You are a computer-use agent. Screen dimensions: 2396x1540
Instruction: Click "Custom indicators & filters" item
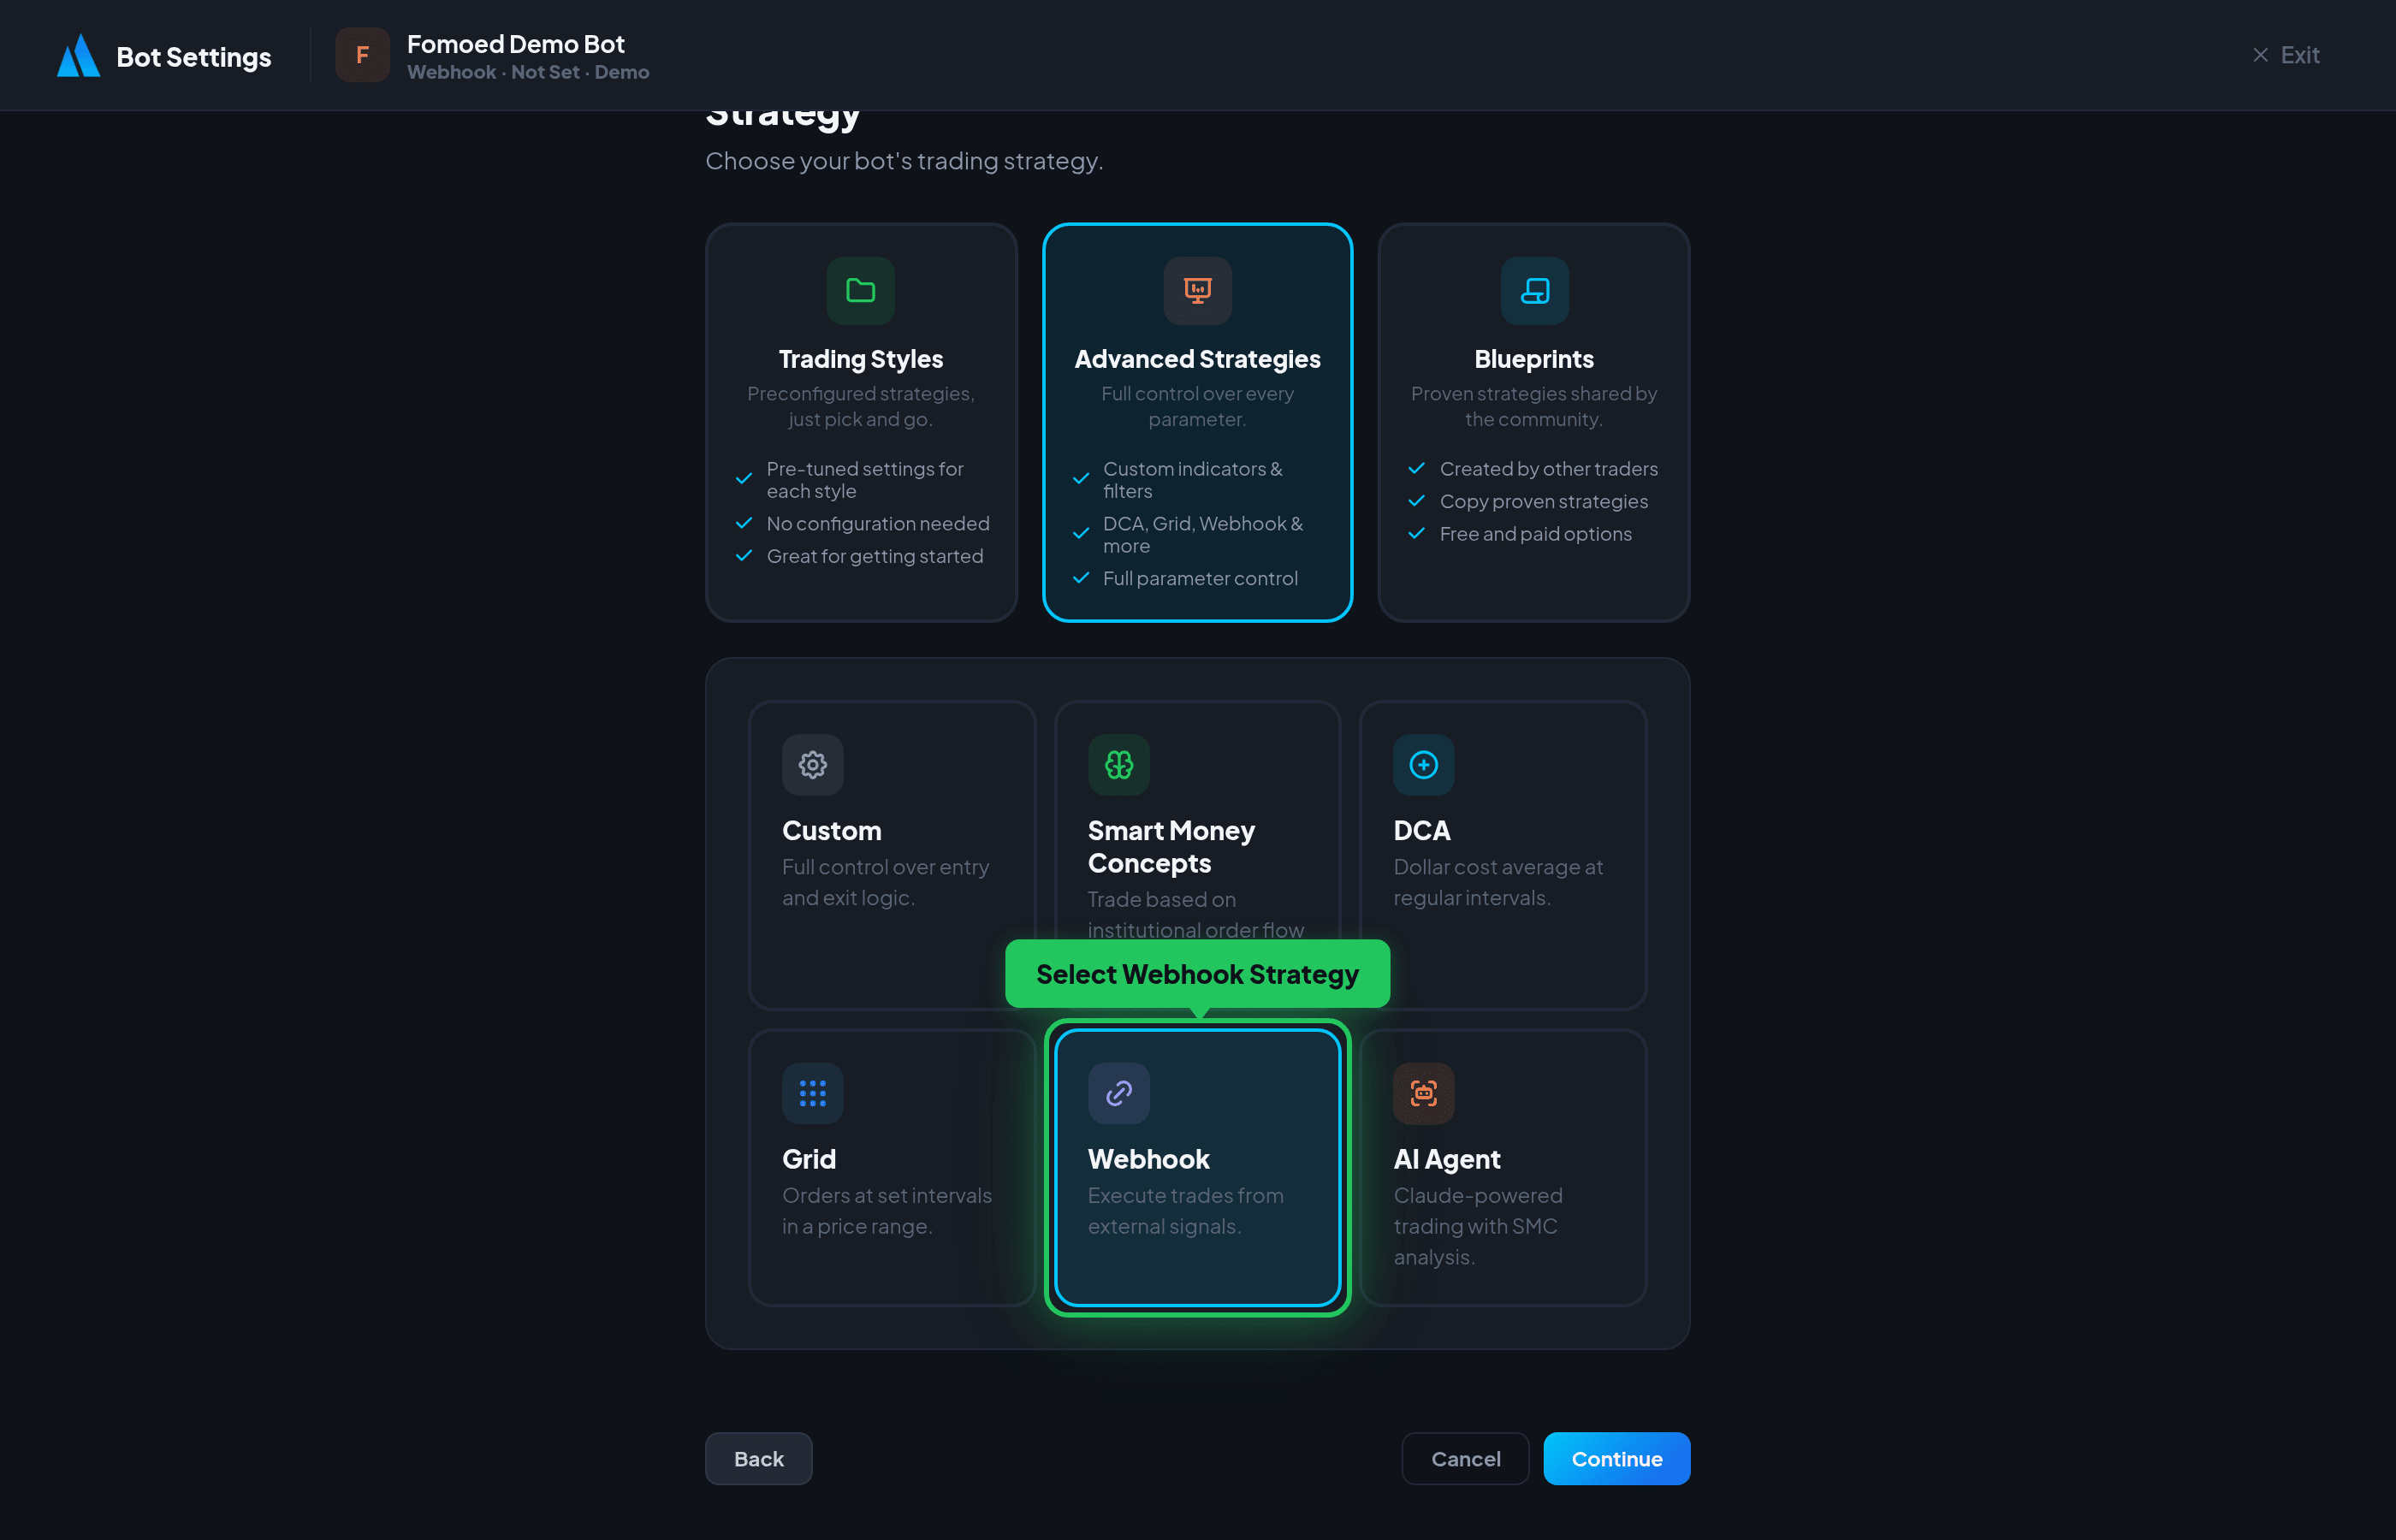[1192, 480]
